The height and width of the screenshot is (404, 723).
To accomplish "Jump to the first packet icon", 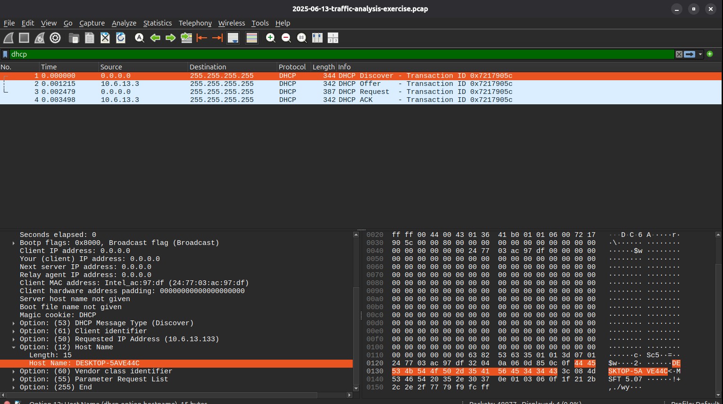I will (x=202, y=38).
